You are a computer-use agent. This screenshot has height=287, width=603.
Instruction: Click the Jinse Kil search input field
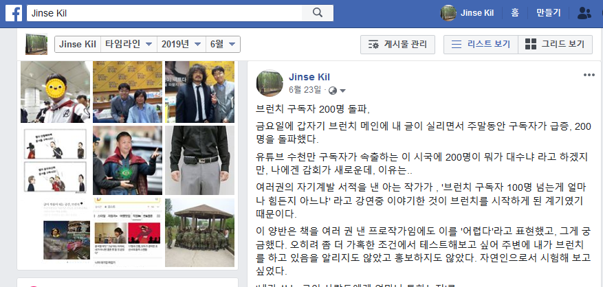[164, 13]
